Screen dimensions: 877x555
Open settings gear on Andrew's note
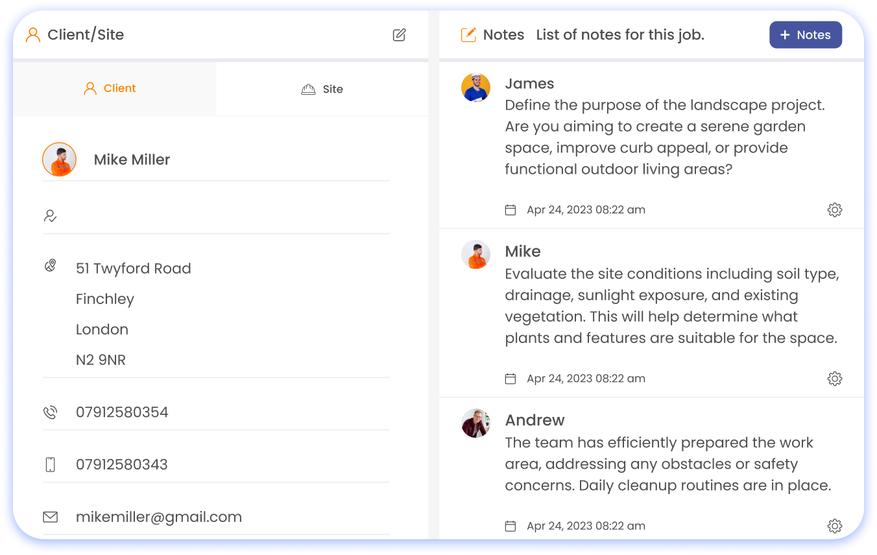tap(835, 526)
